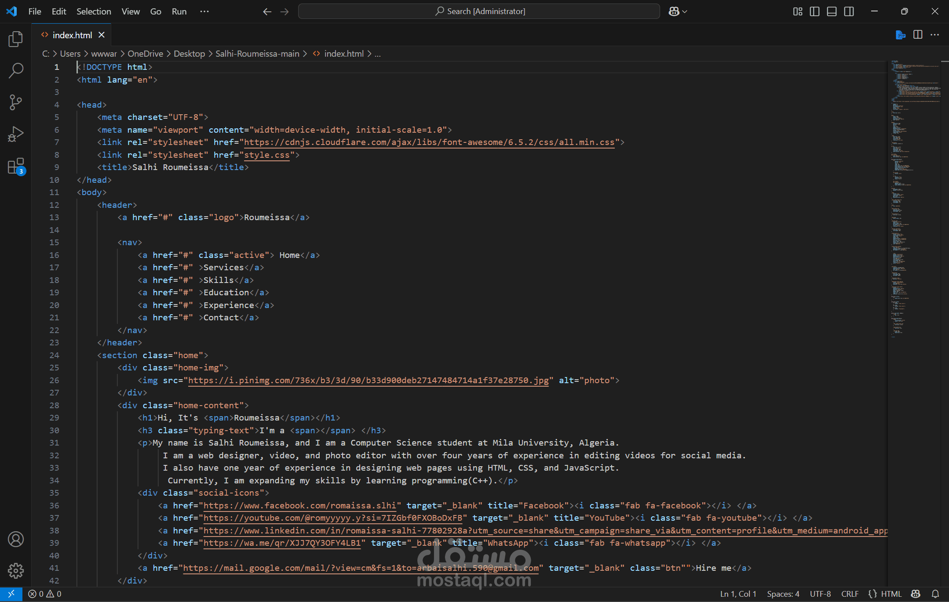Click the blue preview icon in editor toolbar
This screenshot has height=602, width=949.
(900, 35)
